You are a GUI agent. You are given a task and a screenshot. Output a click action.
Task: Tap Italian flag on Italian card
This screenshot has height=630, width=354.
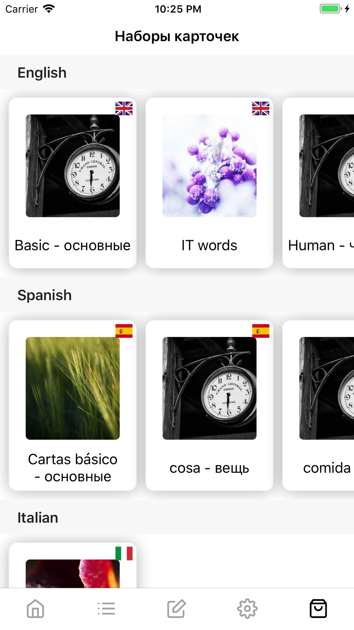(x=124, y=553)
